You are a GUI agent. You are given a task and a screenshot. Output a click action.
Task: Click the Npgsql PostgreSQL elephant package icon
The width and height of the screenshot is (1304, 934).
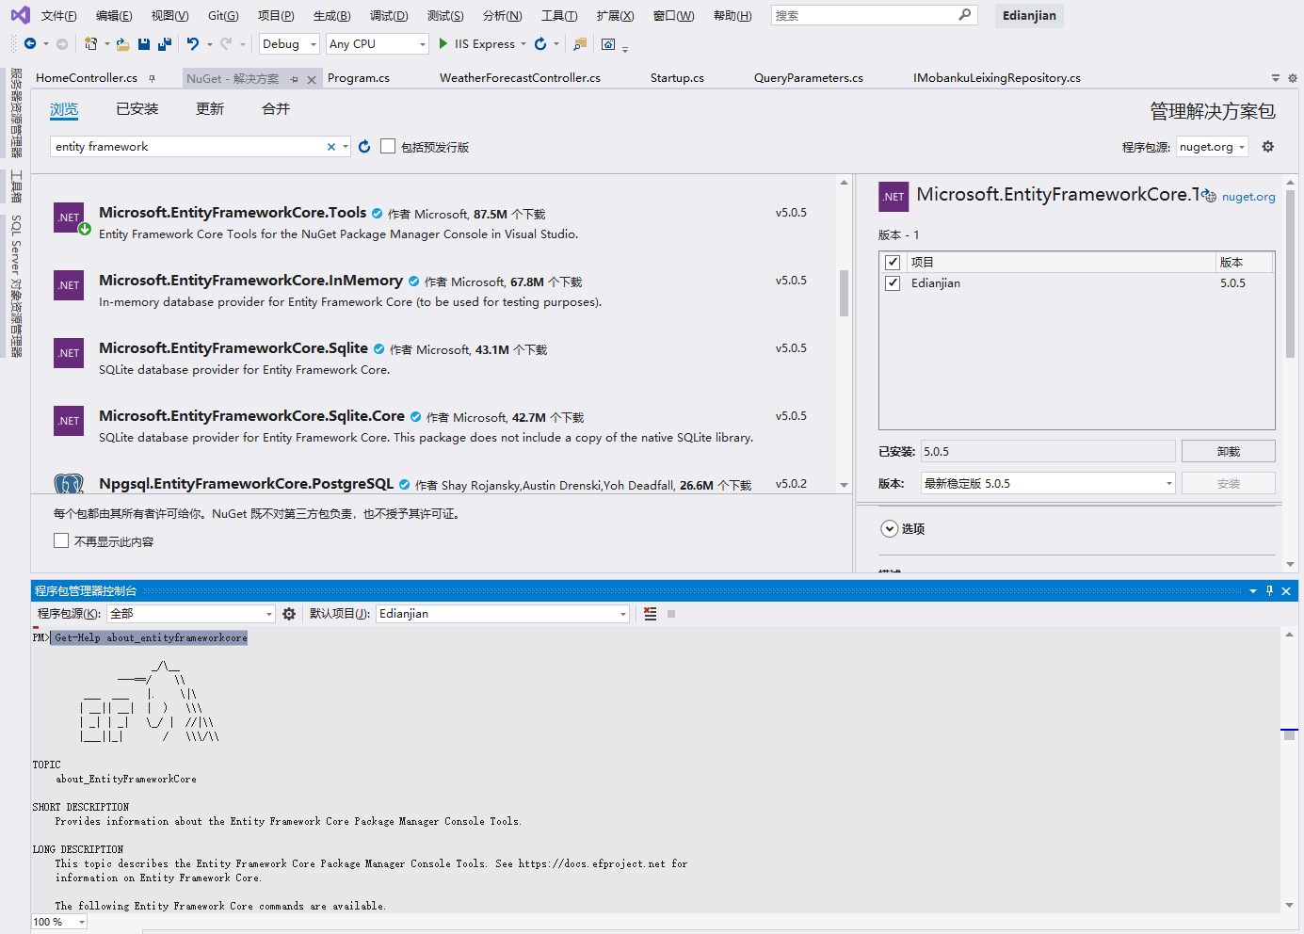click(69, 484)
